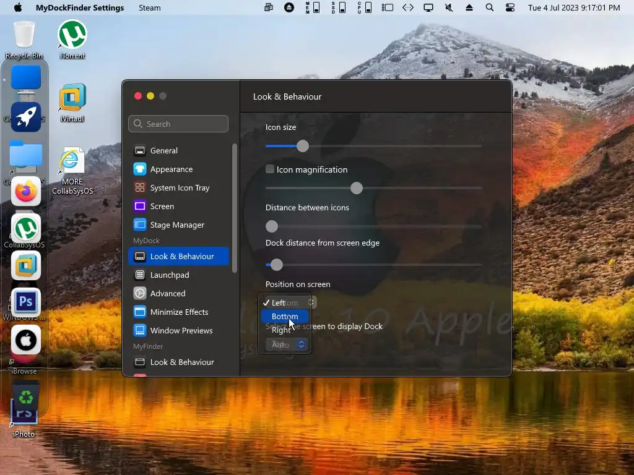Open uTorrent icon in the dock

[26, 229]
